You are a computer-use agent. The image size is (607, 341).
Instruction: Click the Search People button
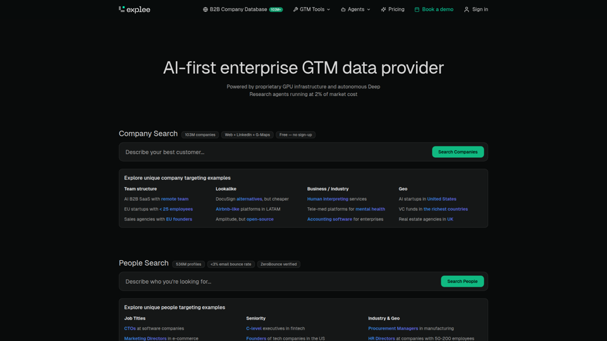click(462, 282)
